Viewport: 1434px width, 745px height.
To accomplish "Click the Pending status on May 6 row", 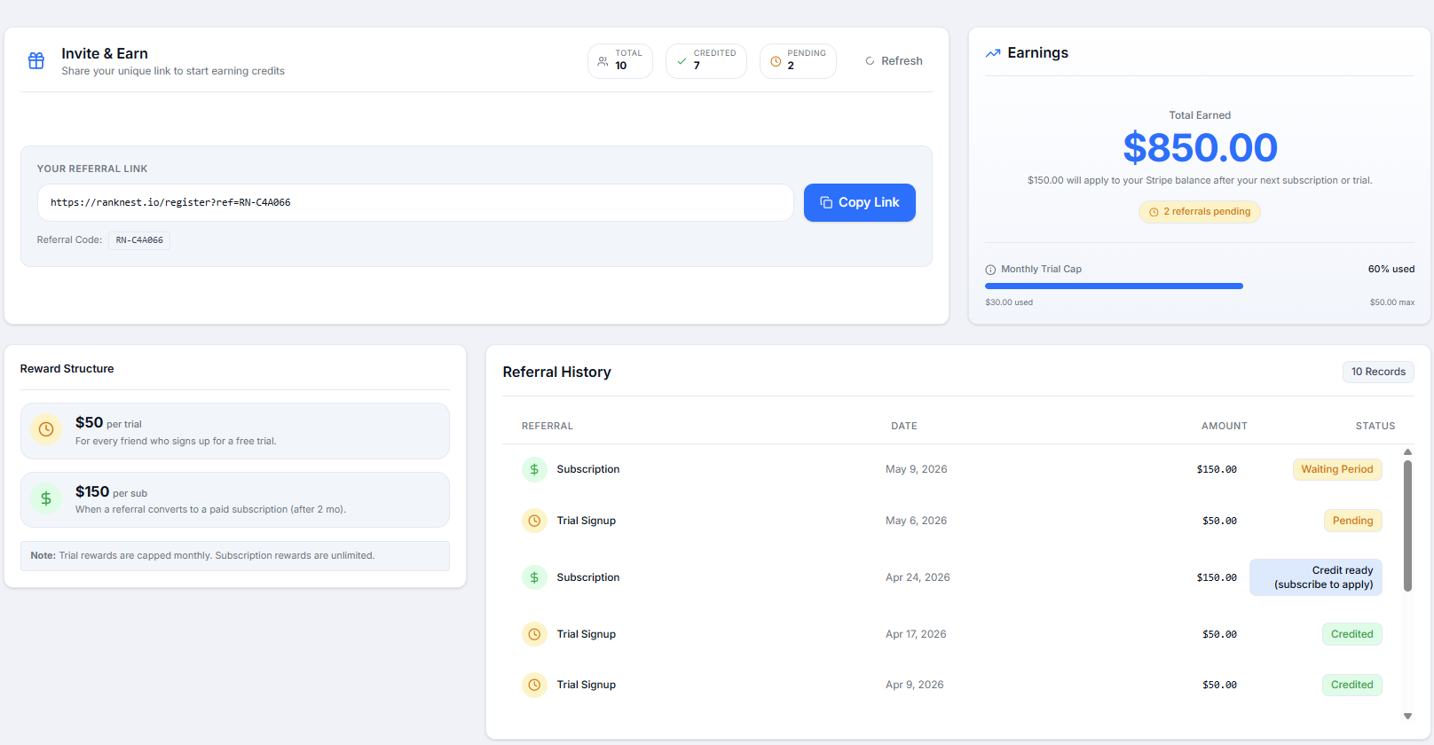I will (1353, 521).
